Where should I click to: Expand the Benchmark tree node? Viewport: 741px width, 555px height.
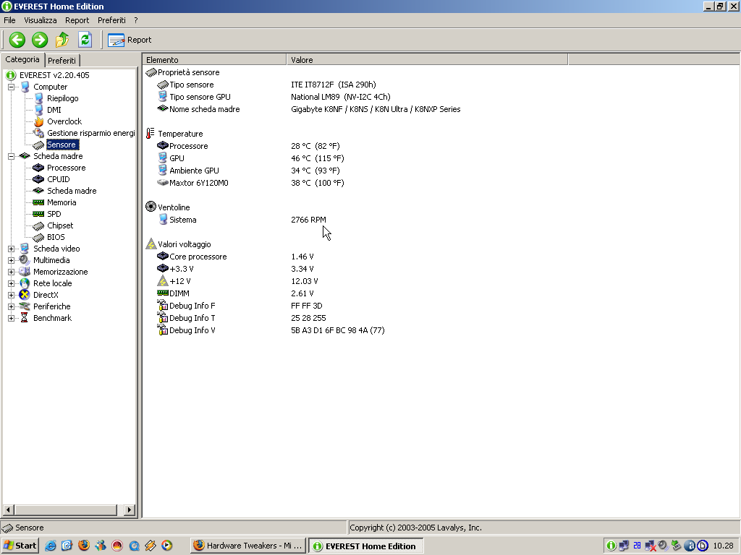11,318
